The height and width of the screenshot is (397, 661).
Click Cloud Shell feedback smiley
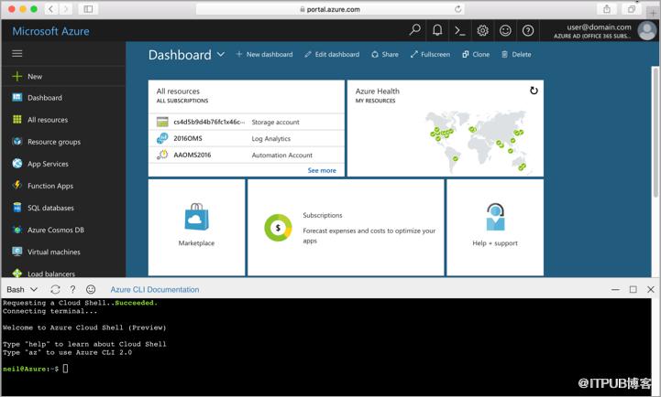coord(91,289)
